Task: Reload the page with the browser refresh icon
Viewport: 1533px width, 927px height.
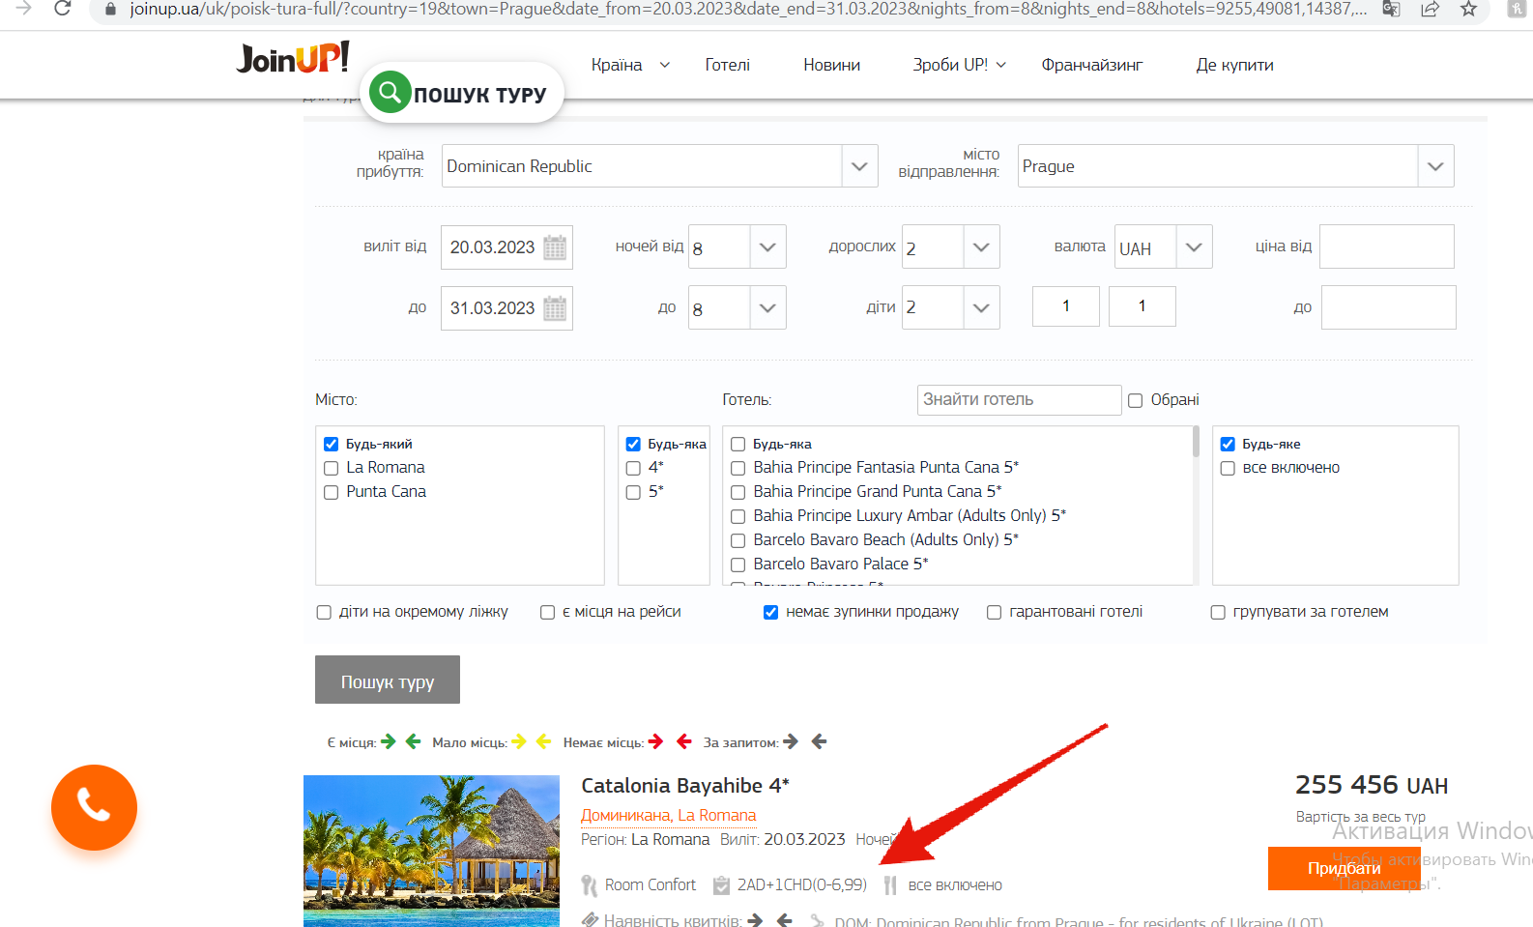Action: 63,9
